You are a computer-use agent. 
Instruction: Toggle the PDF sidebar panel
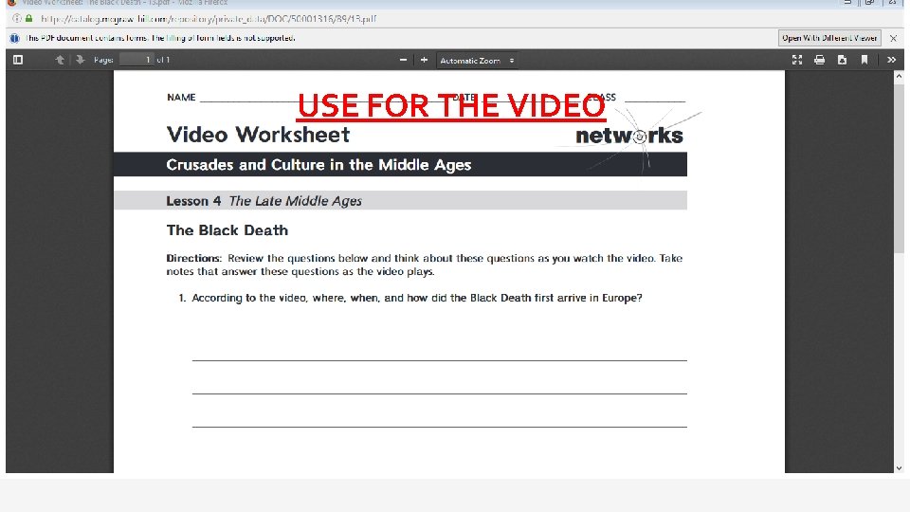(18, 60)
